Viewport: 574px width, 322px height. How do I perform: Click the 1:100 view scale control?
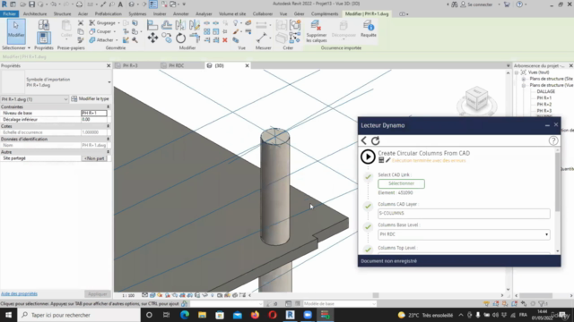point(128,295)
